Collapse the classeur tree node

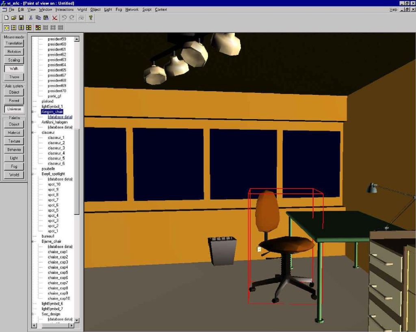[33, 133]
